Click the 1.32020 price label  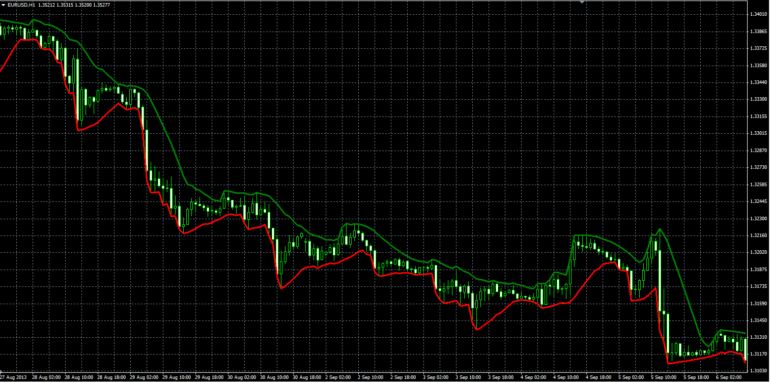759,252
